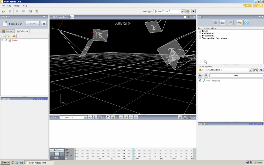Image resolution: width=264 pixels, height=165 pixels.
Task: Click the Windows Start button
Action: (x=5, y=163)
